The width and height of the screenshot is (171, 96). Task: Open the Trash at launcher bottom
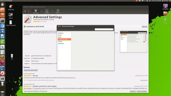pyautogui.click(x=2, y=93)
